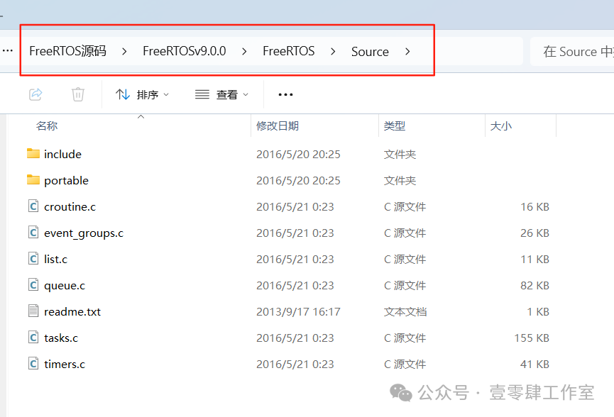This screenshot has height=417, width=614.
Task: Click the 11 KB size of list.c
Action: click(x=535, y=259)
